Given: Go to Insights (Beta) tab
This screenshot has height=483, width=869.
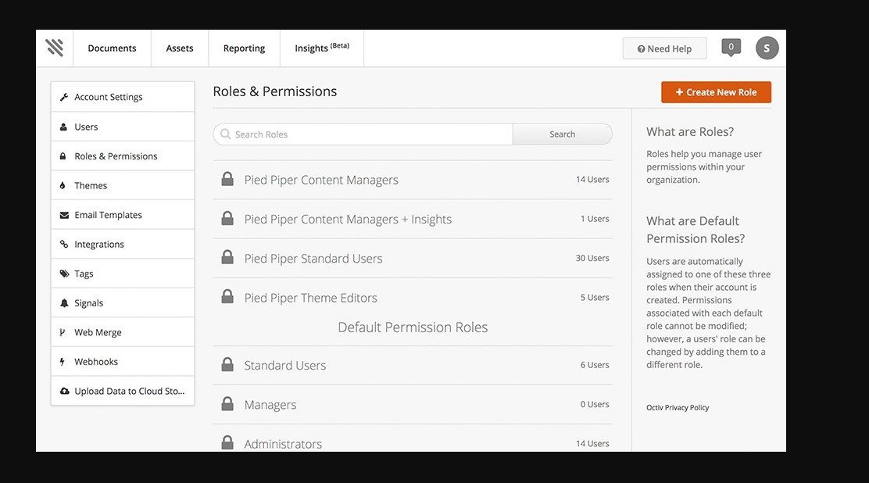Looking at the screenshot, I should point(321,48).
